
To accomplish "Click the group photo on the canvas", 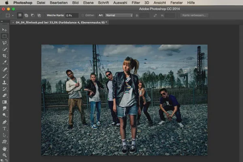I will coord(124,100).
